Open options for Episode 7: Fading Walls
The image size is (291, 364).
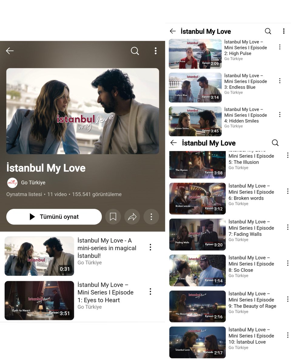point(288,227)
